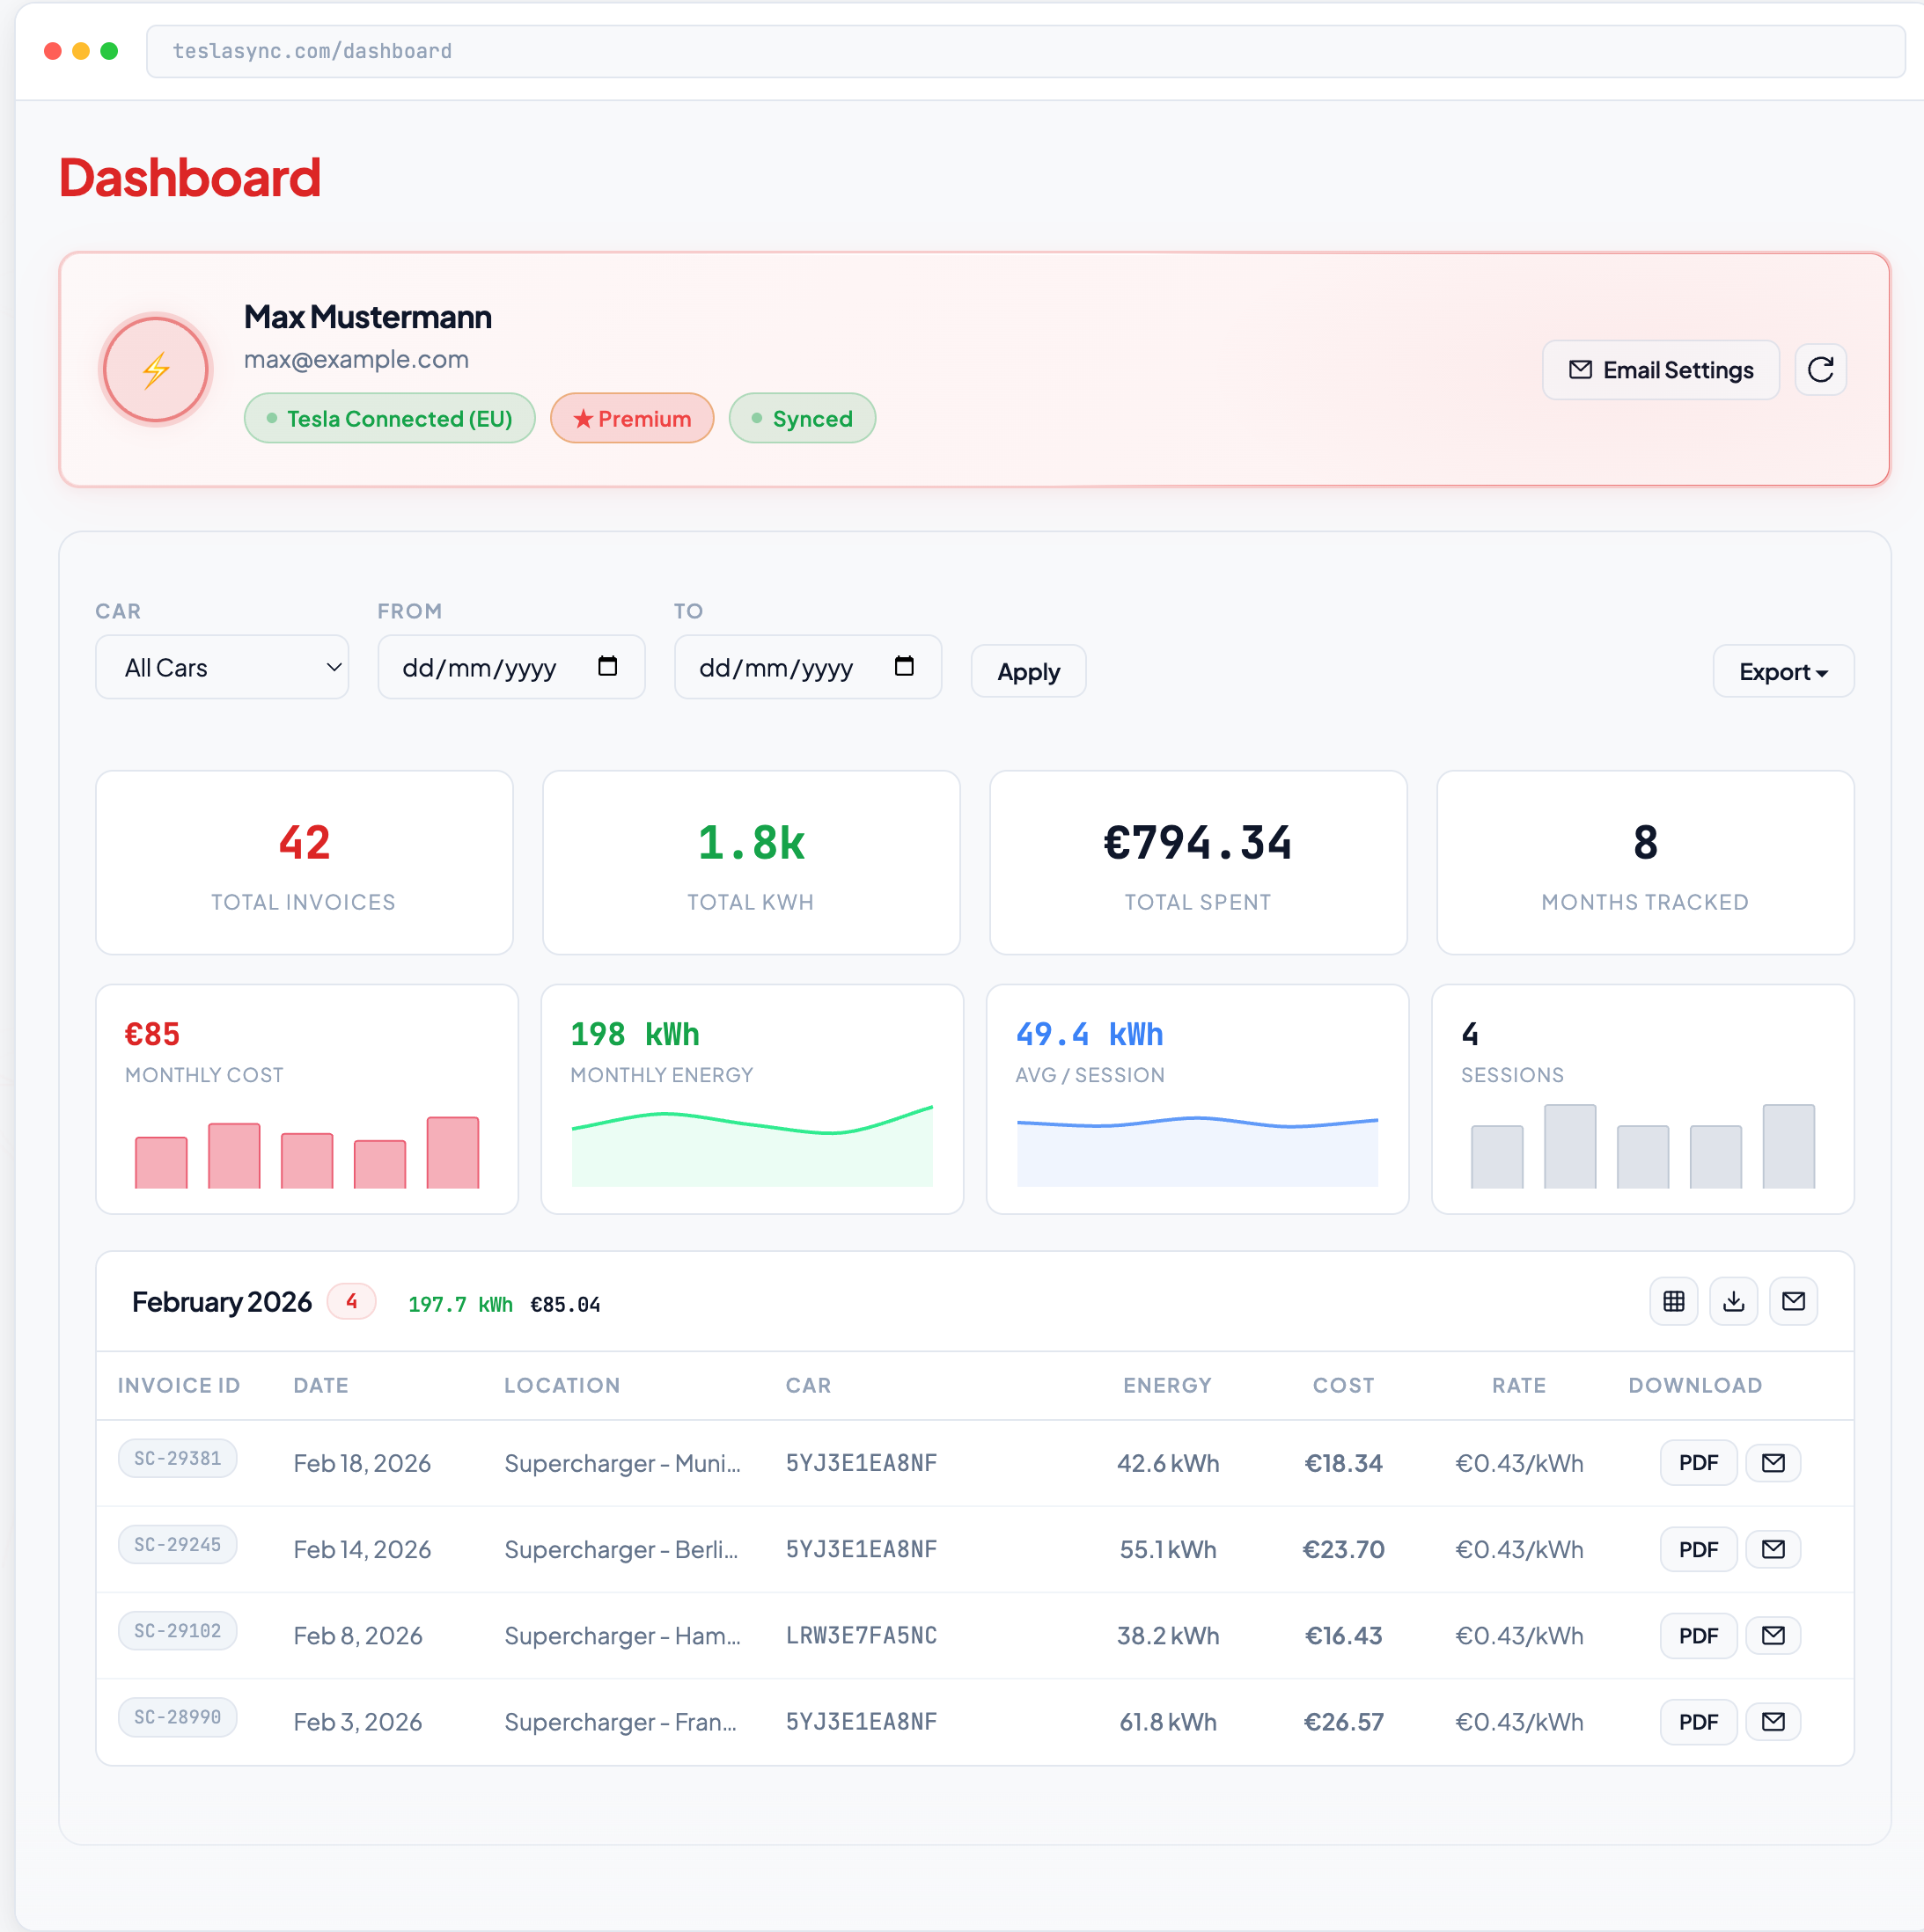Email the February 2026 monthly summary
This screenshot has height=1932, width=1924.
1794,1301
